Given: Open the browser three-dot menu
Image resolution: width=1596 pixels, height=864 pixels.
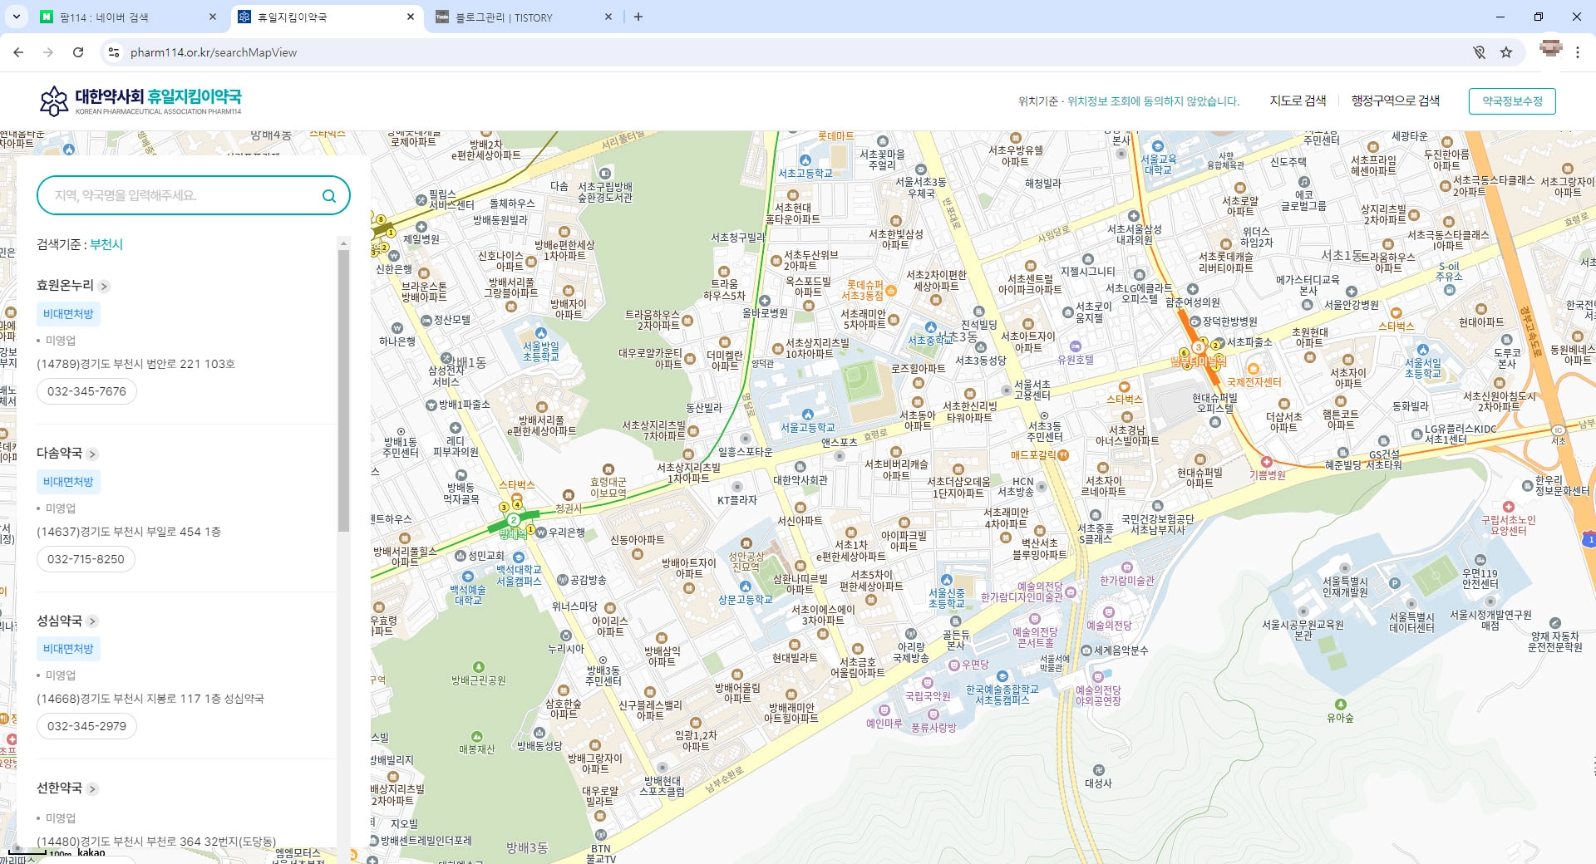Looking at the screenshot, I should [x=1578, y=52].
